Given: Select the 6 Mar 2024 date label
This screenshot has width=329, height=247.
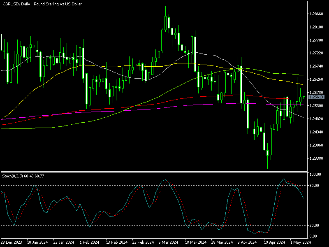Looking at the screenshot, I should [x=168, y=242].
